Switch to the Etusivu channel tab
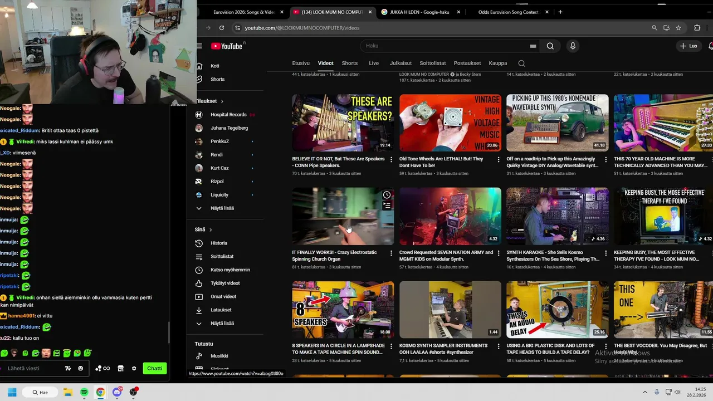713x401 pixels. pyautogui.click(x=301, y=63)
